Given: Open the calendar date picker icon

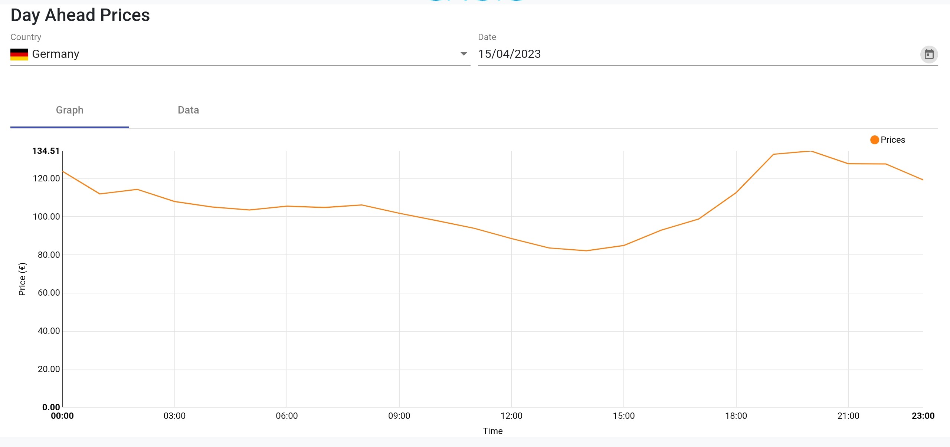Looking at the screenshot, I should [x=929, y=55].
